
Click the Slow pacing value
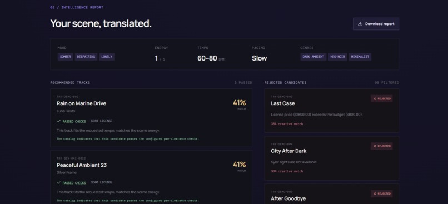(259, 58)
